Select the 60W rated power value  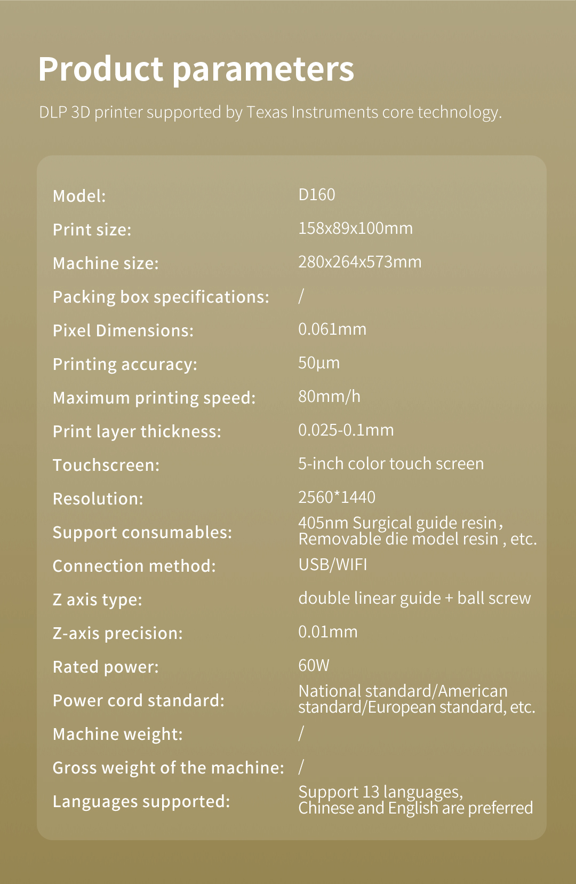314,666
